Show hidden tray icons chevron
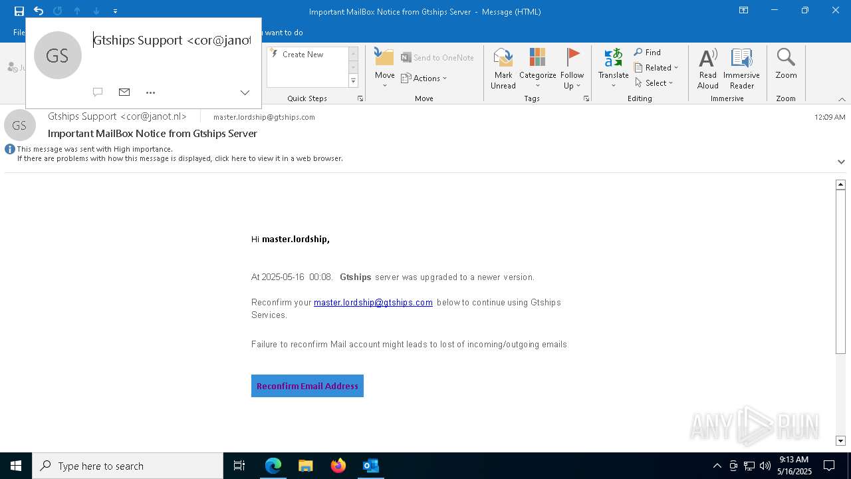The image size is (851, 479). (x=717, y=466)
